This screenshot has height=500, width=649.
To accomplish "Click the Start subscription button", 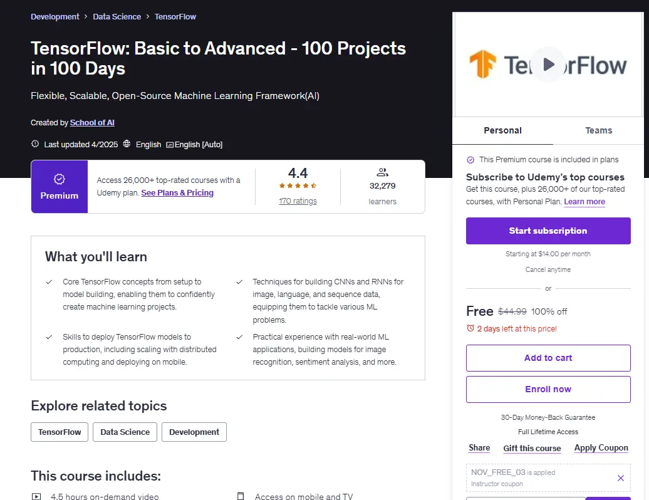I will [548, 231].
